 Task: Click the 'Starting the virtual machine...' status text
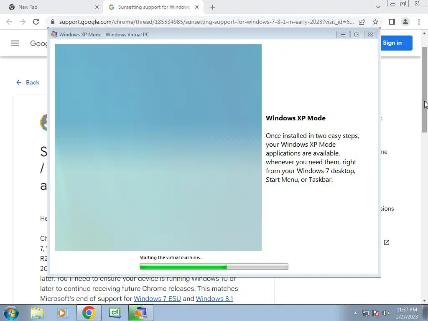171,257
